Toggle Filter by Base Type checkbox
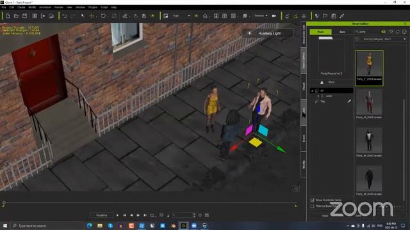The height and width of the screenshot is (230, 410). click(x=312, y=206)
